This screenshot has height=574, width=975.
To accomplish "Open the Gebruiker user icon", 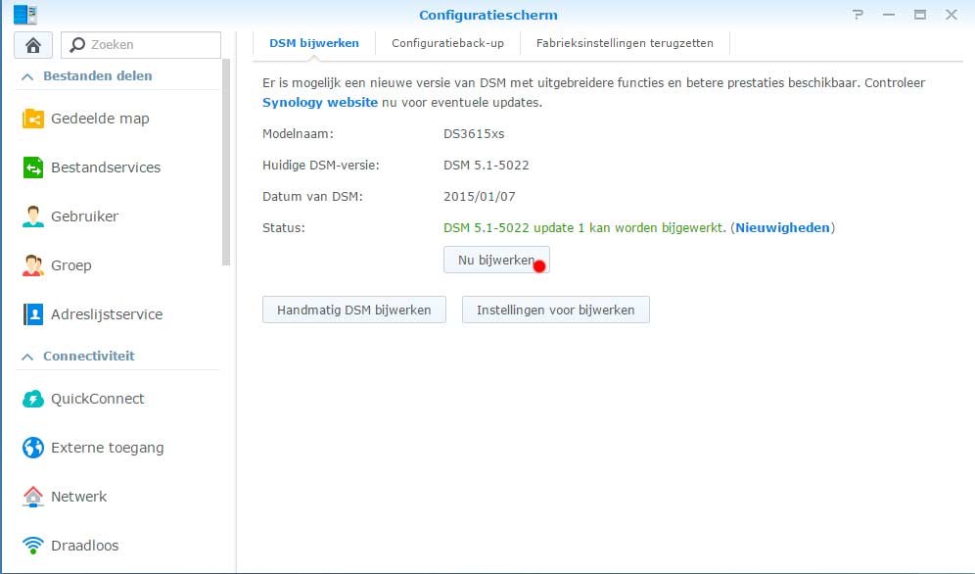I will [33, 216].
